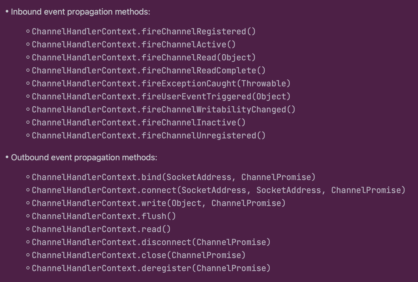The width and height of the screenshot is (418, 282).
Task: Click the fireChannelRegistered() method entry
Action: pyautogui.click(x=143, y=31)
